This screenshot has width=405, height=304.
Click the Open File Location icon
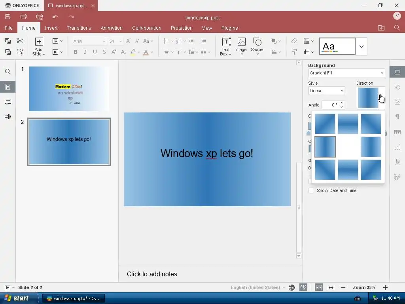pos(381,28)
